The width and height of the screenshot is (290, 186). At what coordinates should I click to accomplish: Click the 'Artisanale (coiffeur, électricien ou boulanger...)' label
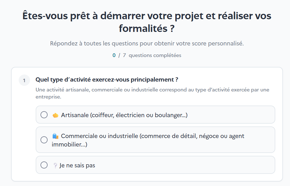coord(124,115)
